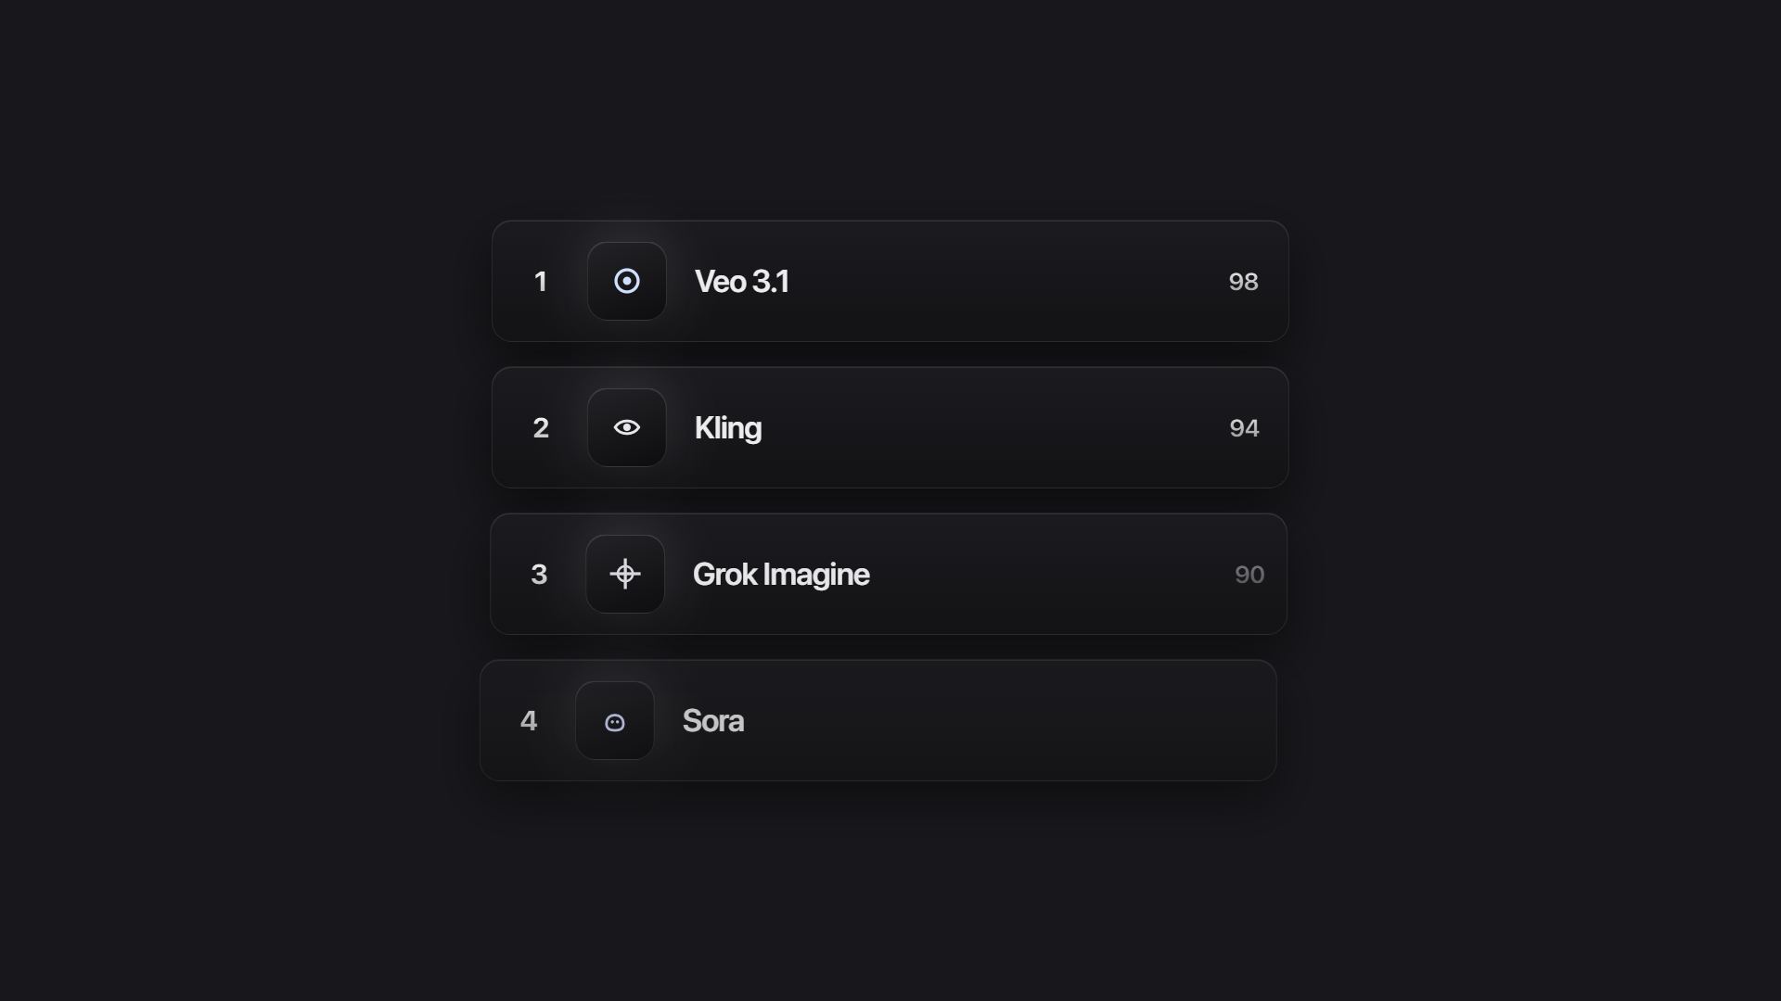Click the dimmed score value 90

pos(1249,575)
